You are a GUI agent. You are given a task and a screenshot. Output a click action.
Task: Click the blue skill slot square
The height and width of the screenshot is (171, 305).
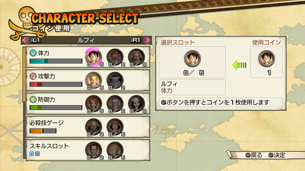[x=32, y=154]
